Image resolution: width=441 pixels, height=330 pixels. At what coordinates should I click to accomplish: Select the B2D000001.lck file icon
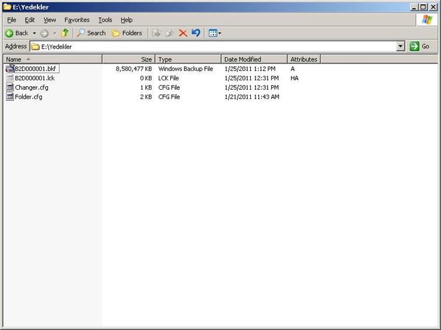click(x=10, y=78)
